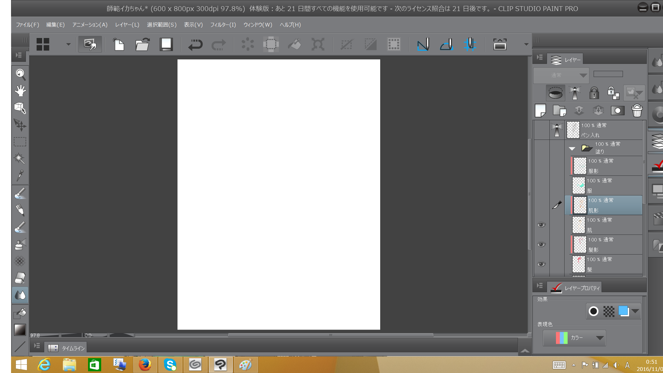Click the Save icon in the toolbar

point(166,45)
